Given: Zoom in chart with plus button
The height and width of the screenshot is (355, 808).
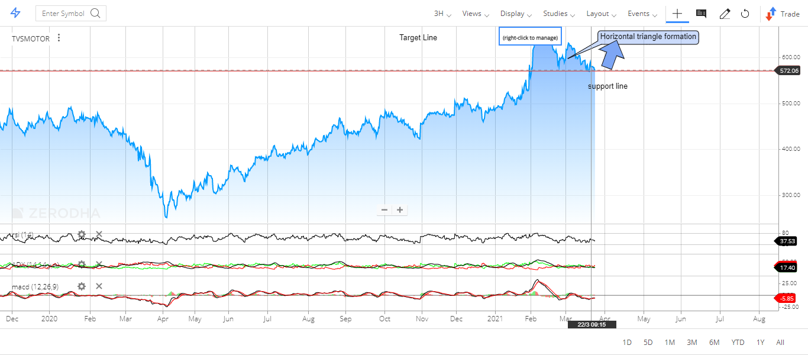Looking at the screenshot, I should 400,209.
